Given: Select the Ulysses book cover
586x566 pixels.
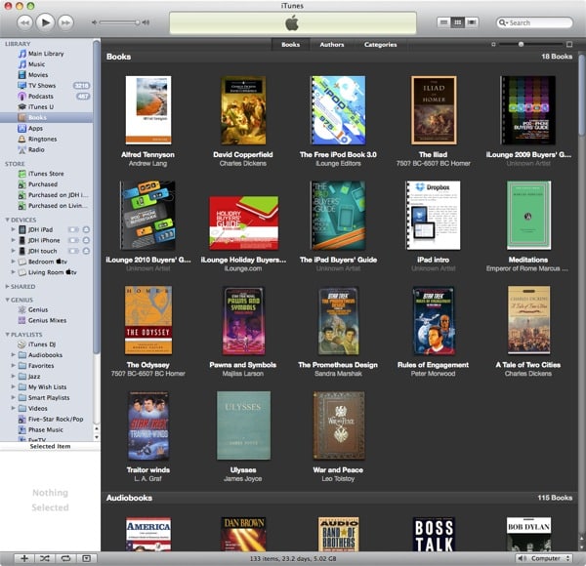Looking at the screenshot, I should 243,425.
